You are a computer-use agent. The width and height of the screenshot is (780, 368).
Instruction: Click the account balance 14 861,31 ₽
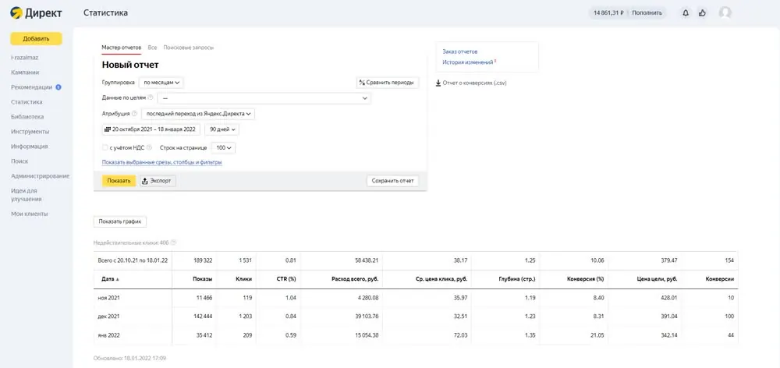tap(608, 13)
